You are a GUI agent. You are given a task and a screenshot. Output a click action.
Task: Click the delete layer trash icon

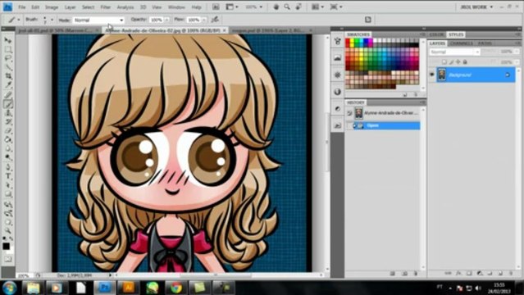pyautogui.click(x=512, y=273)
